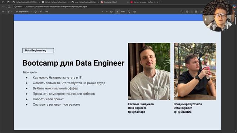Click the fit to width icon
This screenshot has height=133, width=237.
tap(111, 11)
